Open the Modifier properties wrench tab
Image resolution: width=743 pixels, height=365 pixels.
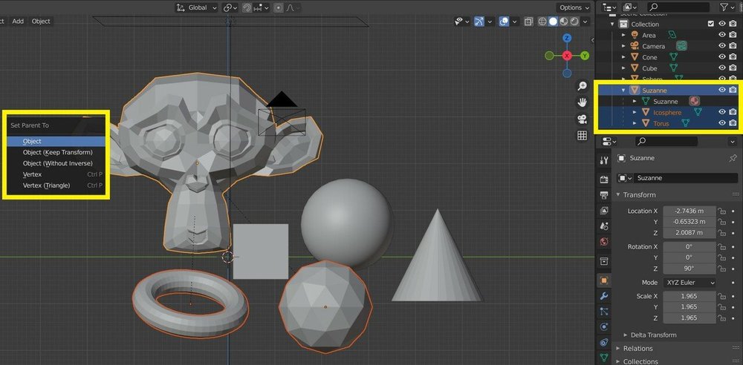(x=604, y=296)
